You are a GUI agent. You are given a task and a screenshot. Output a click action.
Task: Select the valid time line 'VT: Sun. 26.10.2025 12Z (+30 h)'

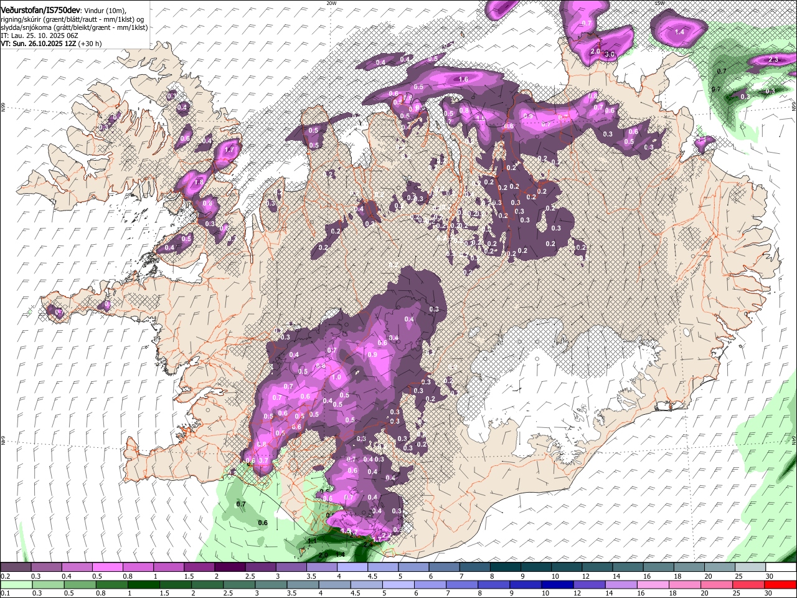pos(50,44)
